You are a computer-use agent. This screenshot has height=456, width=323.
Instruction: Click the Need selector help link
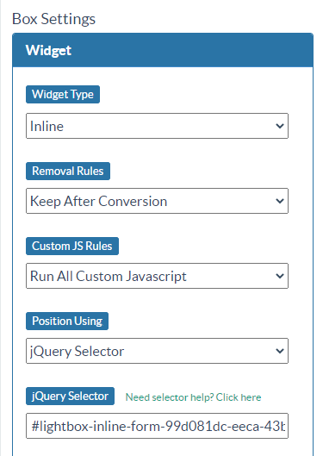[x=193, y=397]
